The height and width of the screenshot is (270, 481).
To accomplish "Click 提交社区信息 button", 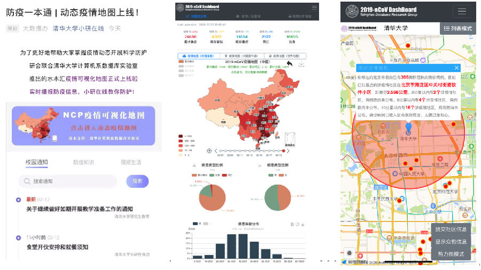I will pyautogui.click(x=451, y=229).
